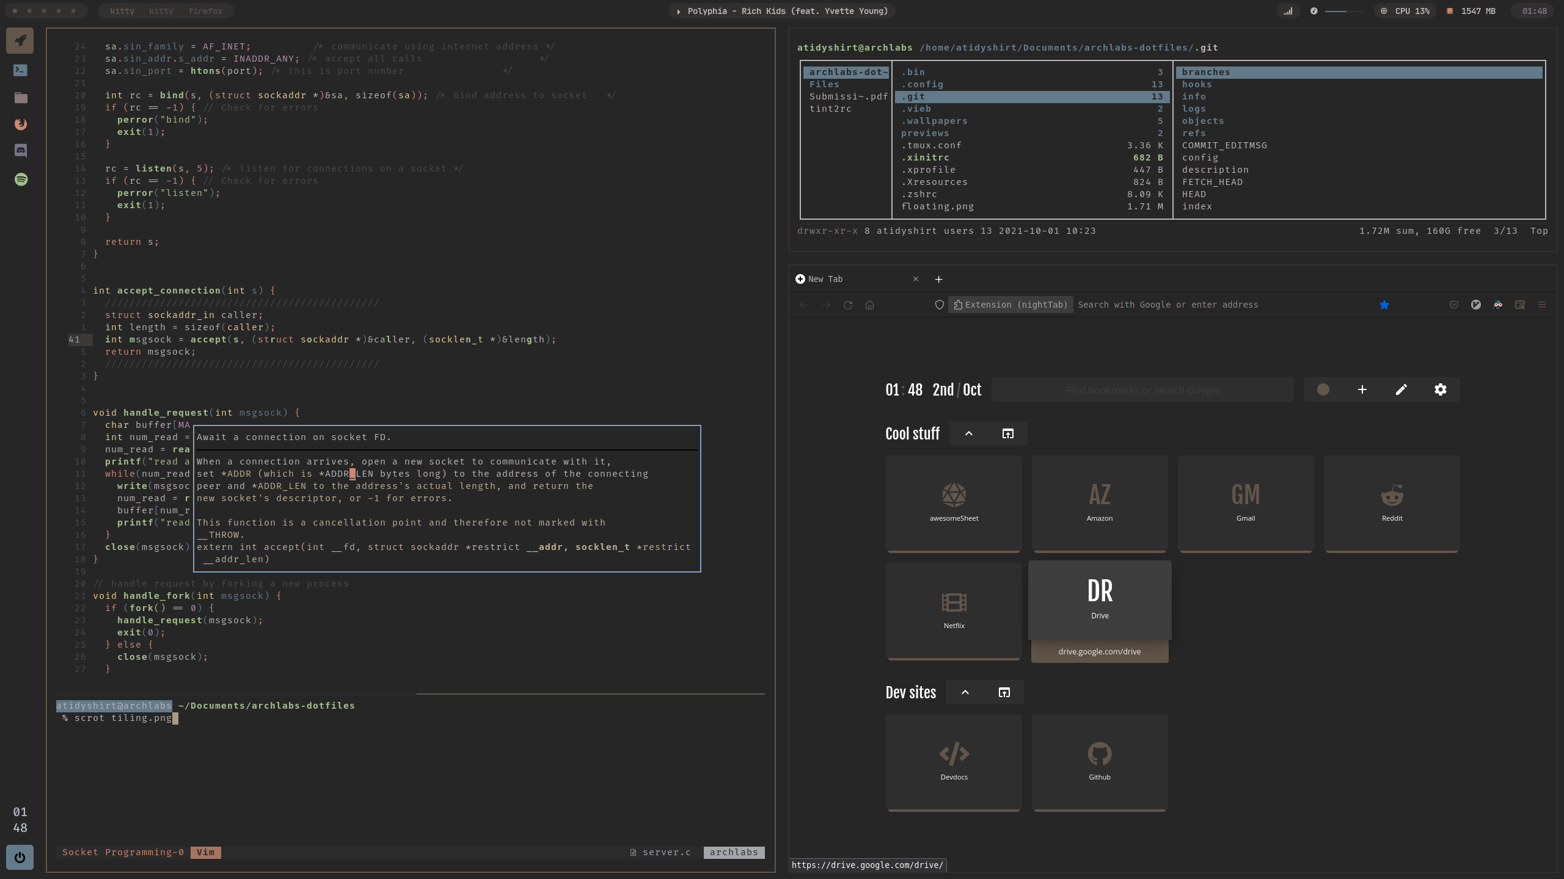Switch to the firefox workspace tab
Screen dimensions: 1564x879
pyautogui.click(x=205, y=11)
